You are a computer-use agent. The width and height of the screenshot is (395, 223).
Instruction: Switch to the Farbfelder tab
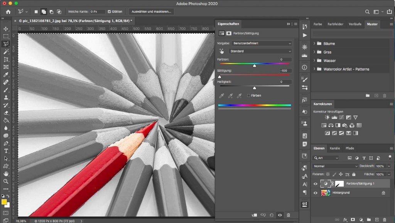[335, 24]
